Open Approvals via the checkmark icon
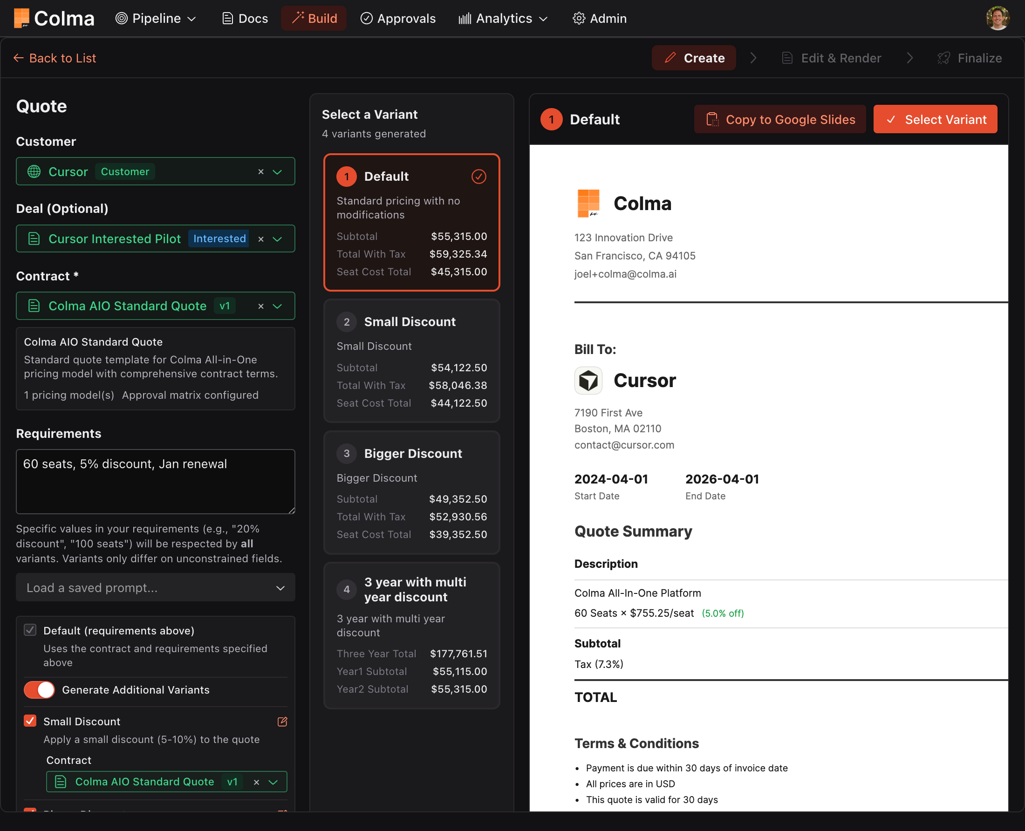1025x831 pixels. pos(366,18)
